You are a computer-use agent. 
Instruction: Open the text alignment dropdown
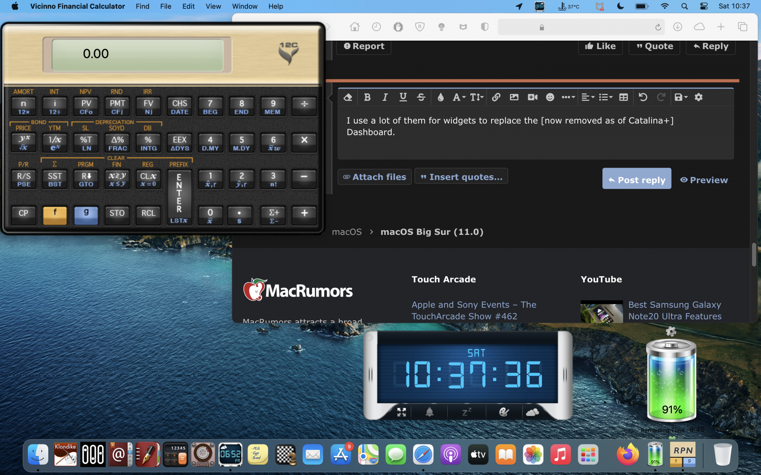(x=587, y=97)
